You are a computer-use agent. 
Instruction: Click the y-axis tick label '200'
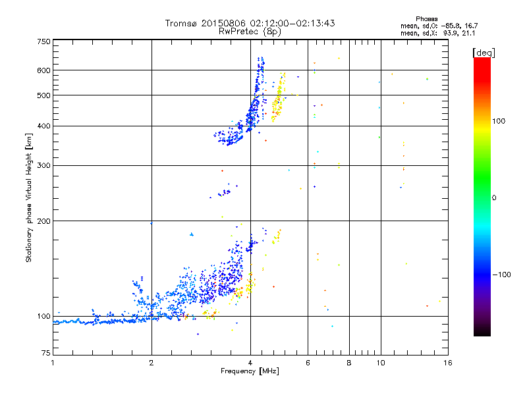click(44, 221)
